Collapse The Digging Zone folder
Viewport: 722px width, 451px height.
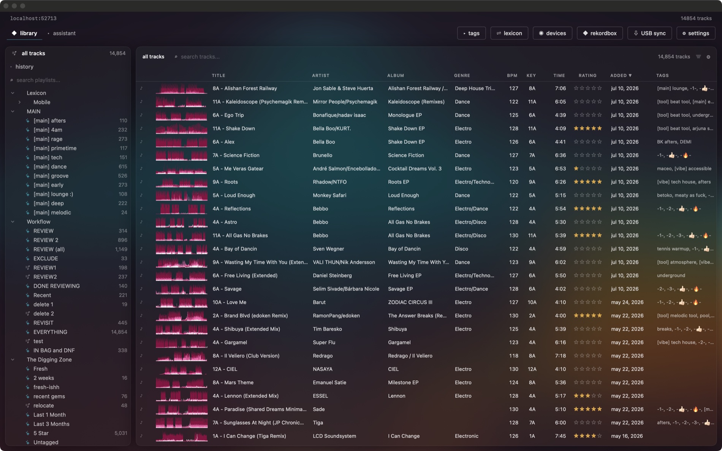coord(13,359)
